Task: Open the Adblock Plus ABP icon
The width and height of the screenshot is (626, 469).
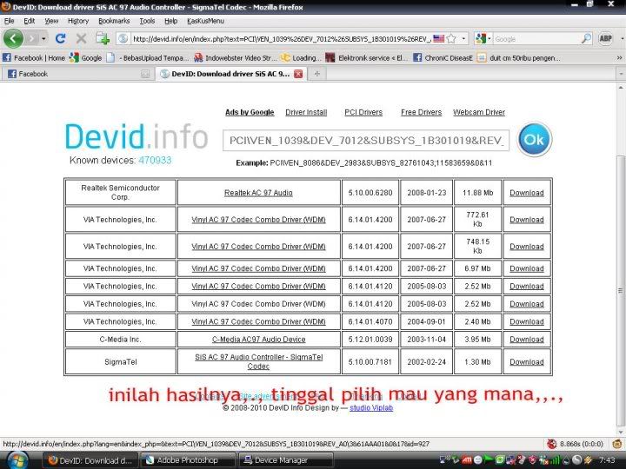Action: (606, 39)
